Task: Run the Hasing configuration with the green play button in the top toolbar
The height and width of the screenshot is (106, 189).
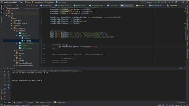Action: (156, 2)
